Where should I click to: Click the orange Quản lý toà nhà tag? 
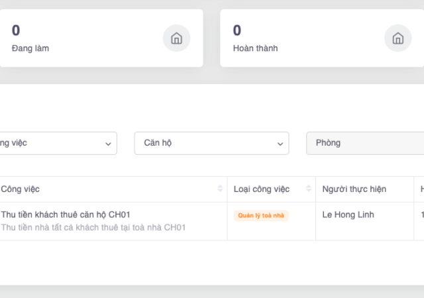[261, 215]
